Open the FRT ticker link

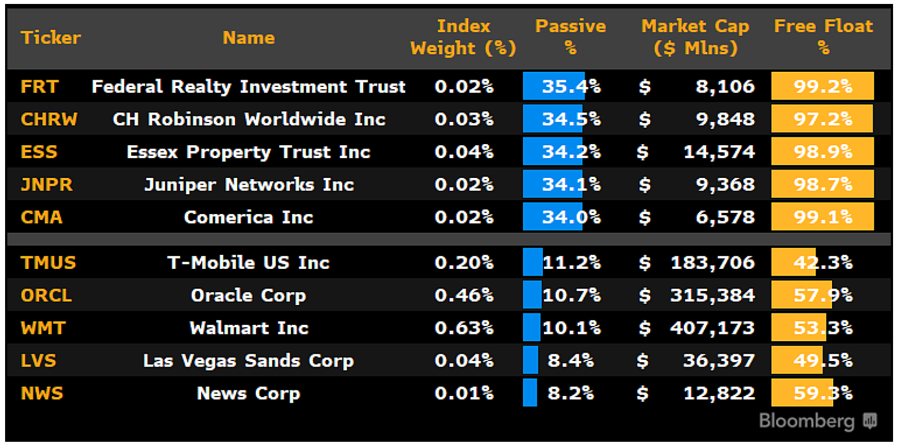40,86
